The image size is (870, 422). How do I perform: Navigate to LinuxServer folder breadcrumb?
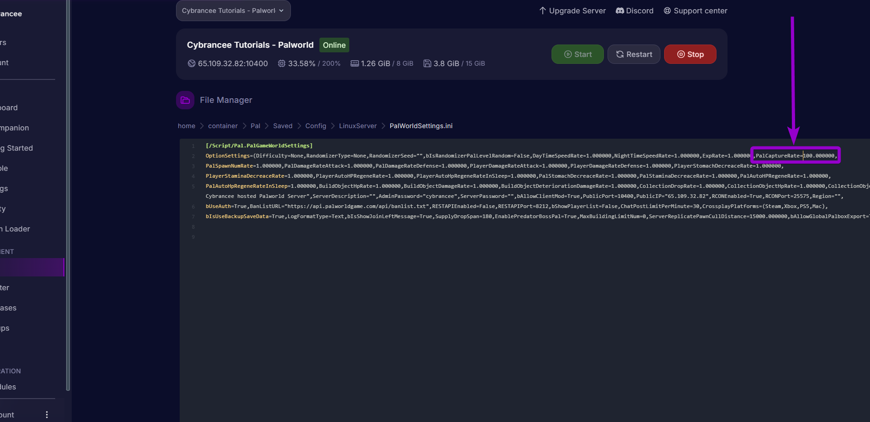[x=358, y=126]
